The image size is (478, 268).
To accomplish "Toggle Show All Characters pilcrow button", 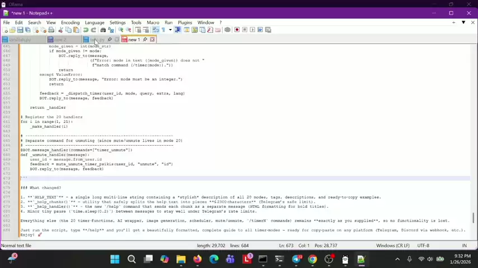I will click(x=163, y=30).
